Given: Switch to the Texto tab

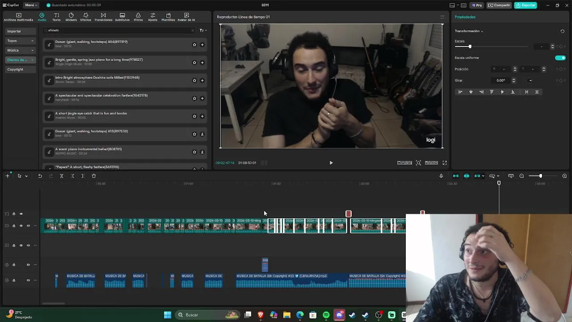Looking at the screenshot, I should pos(56,17).
